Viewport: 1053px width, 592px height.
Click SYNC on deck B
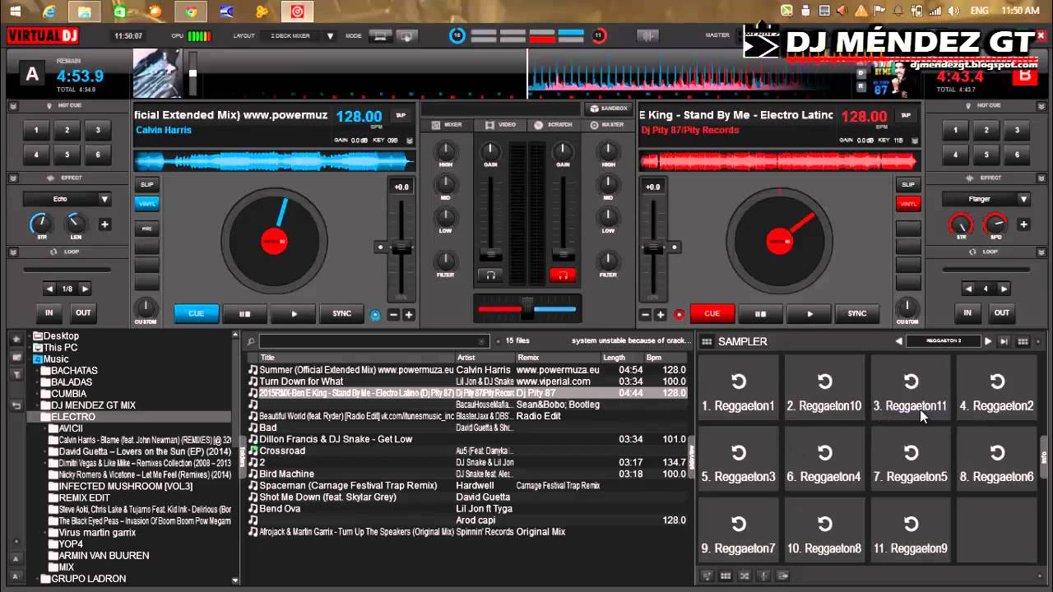click(857, 313)
